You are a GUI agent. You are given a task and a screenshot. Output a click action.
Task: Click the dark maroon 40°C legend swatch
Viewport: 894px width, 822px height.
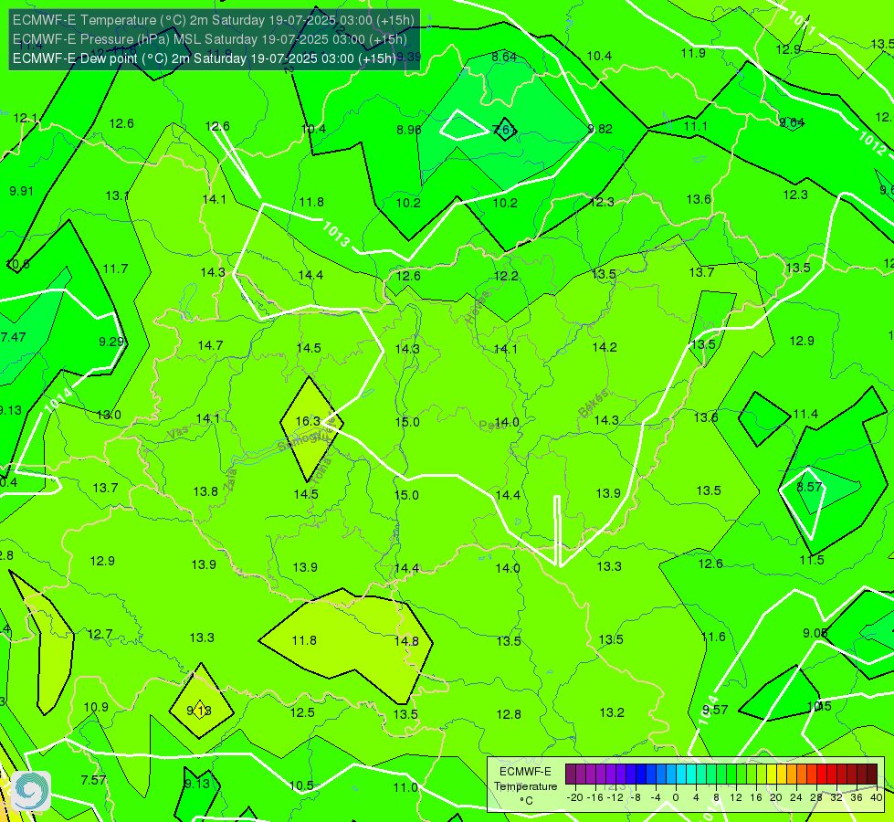(872, 775)
